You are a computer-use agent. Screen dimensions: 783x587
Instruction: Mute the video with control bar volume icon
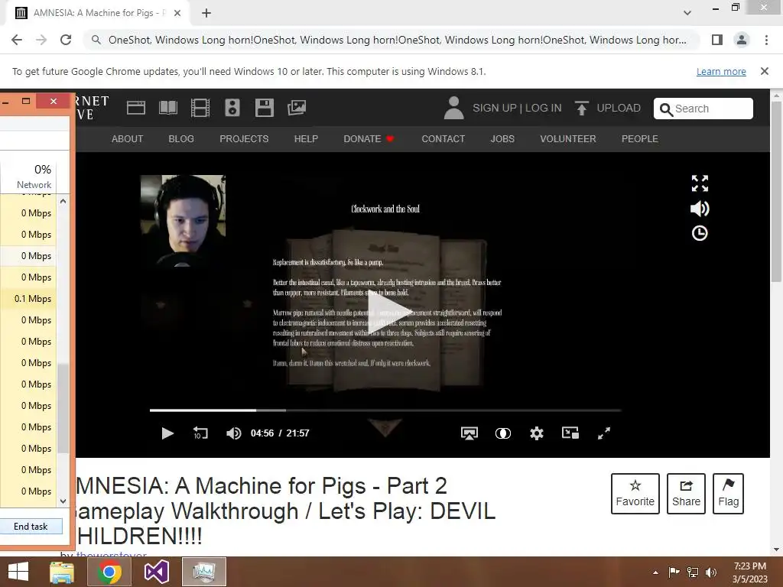tap(233, 433)
